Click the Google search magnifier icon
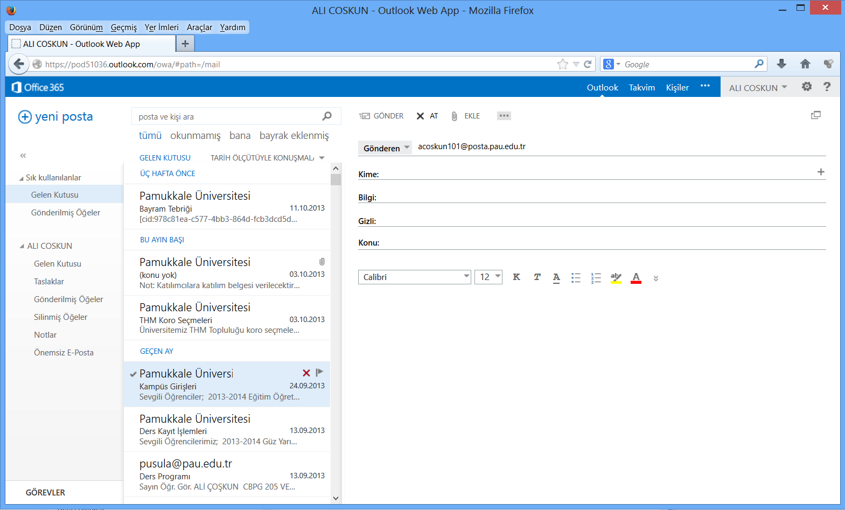The width and height of the screenshot is (845, 510). pos(759,64)
